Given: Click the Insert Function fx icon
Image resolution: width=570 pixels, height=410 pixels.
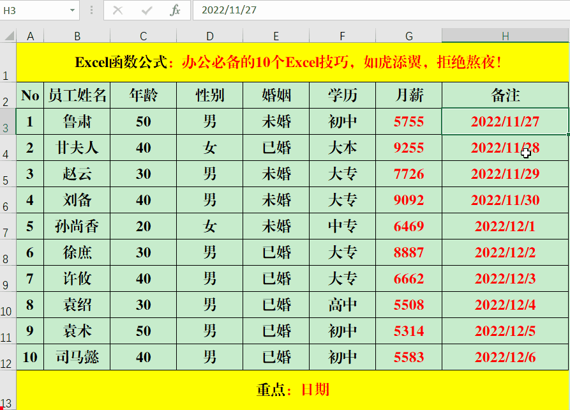Looking at the screenshot, I should click(176, 11).
